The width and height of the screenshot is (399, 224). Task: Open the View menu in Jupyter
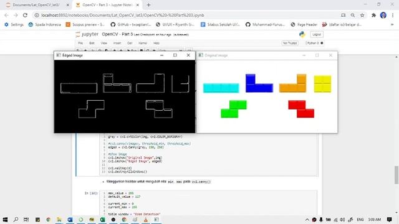pos(104,43)
